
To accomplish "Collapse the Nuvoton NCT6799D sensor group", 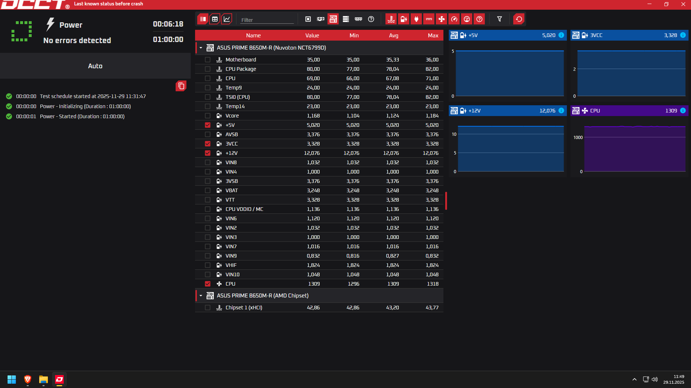I will pos(201,48).
